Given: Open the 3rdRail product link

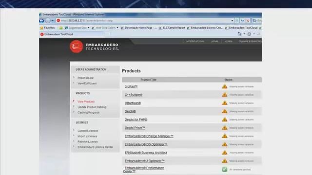Looking at the screenshot, I should (131, 87).
